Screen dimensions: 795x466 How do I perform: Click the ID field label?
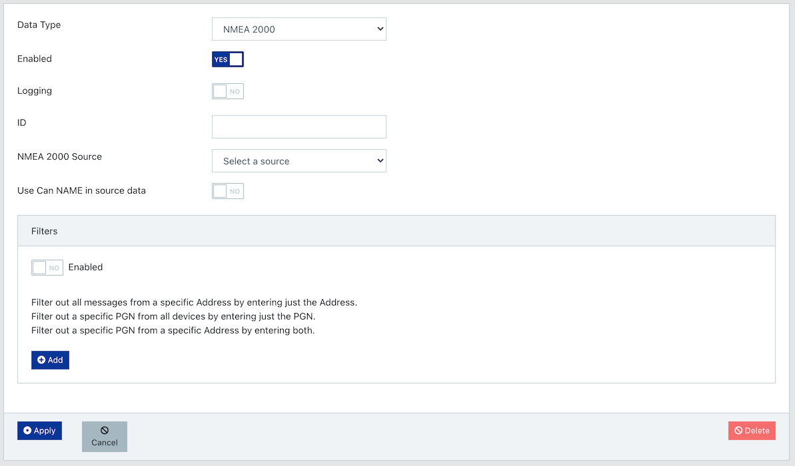coord(22,123)
